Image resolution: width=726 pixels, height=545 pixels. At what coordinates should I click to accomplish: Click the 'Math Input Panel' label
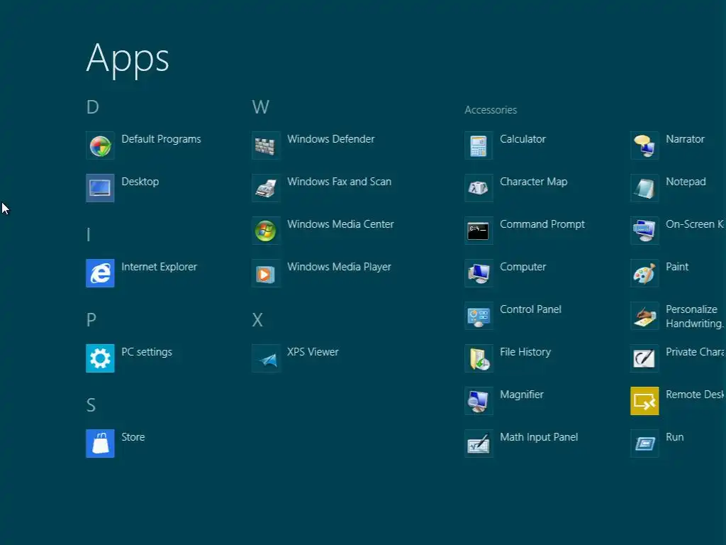(539, 437)
